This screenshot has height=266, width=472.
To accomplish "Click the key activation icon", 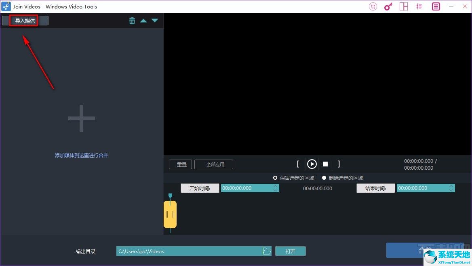I will (388, 6).
